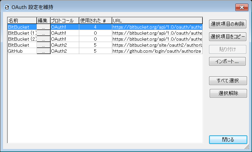Select the highlighted BitBucket name cell

pyautogui.click(x=22, y=27)
